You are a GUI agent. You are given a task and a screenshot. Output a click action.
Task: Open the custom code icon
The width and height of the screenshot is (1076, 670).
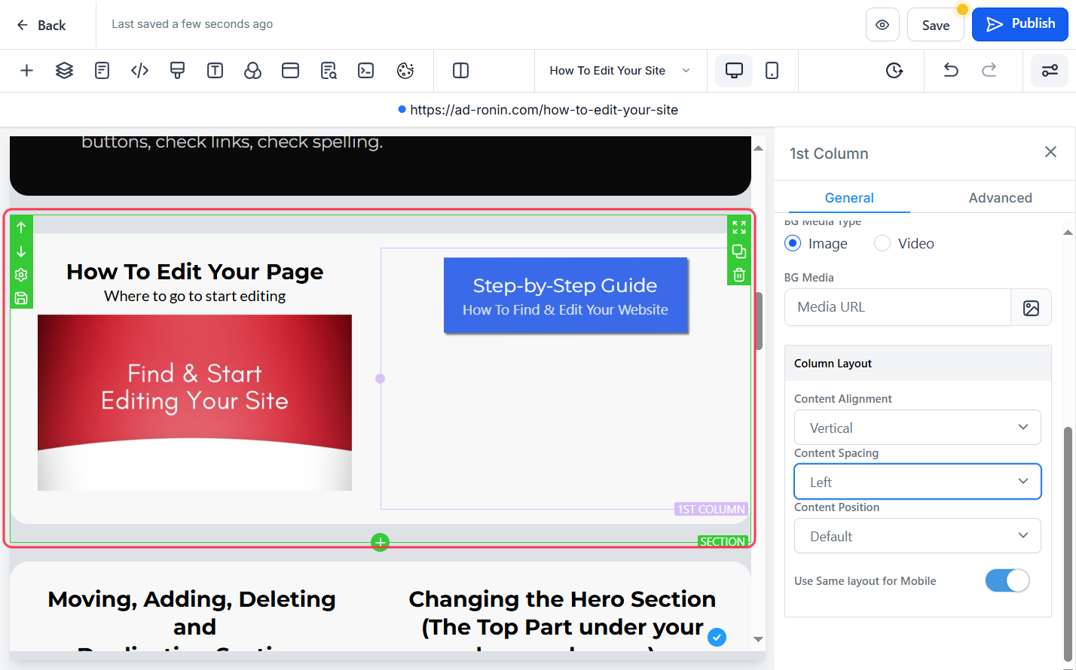(x=139, y=71)
